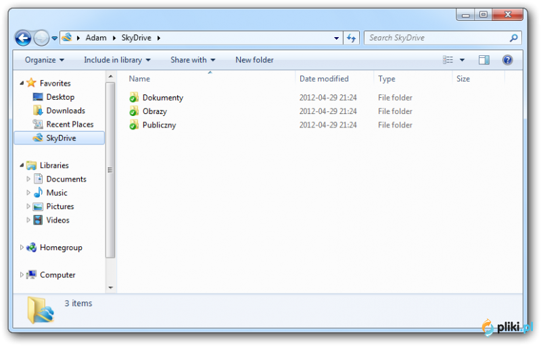Click the search magnifier icon
Viewport: 541px width, 346px height.
[x=514, y=38]
